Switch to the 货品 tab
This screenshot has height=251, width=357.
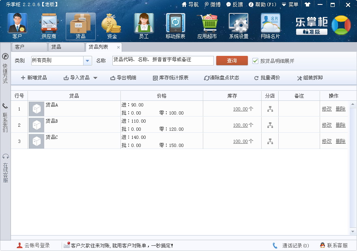tap(66, 47)
